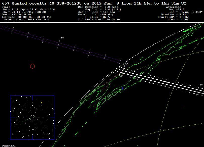Click the minute label '30' near Earth's limb
The height and width of the screenshot is (147, 204).
click(x=127, y=64)
